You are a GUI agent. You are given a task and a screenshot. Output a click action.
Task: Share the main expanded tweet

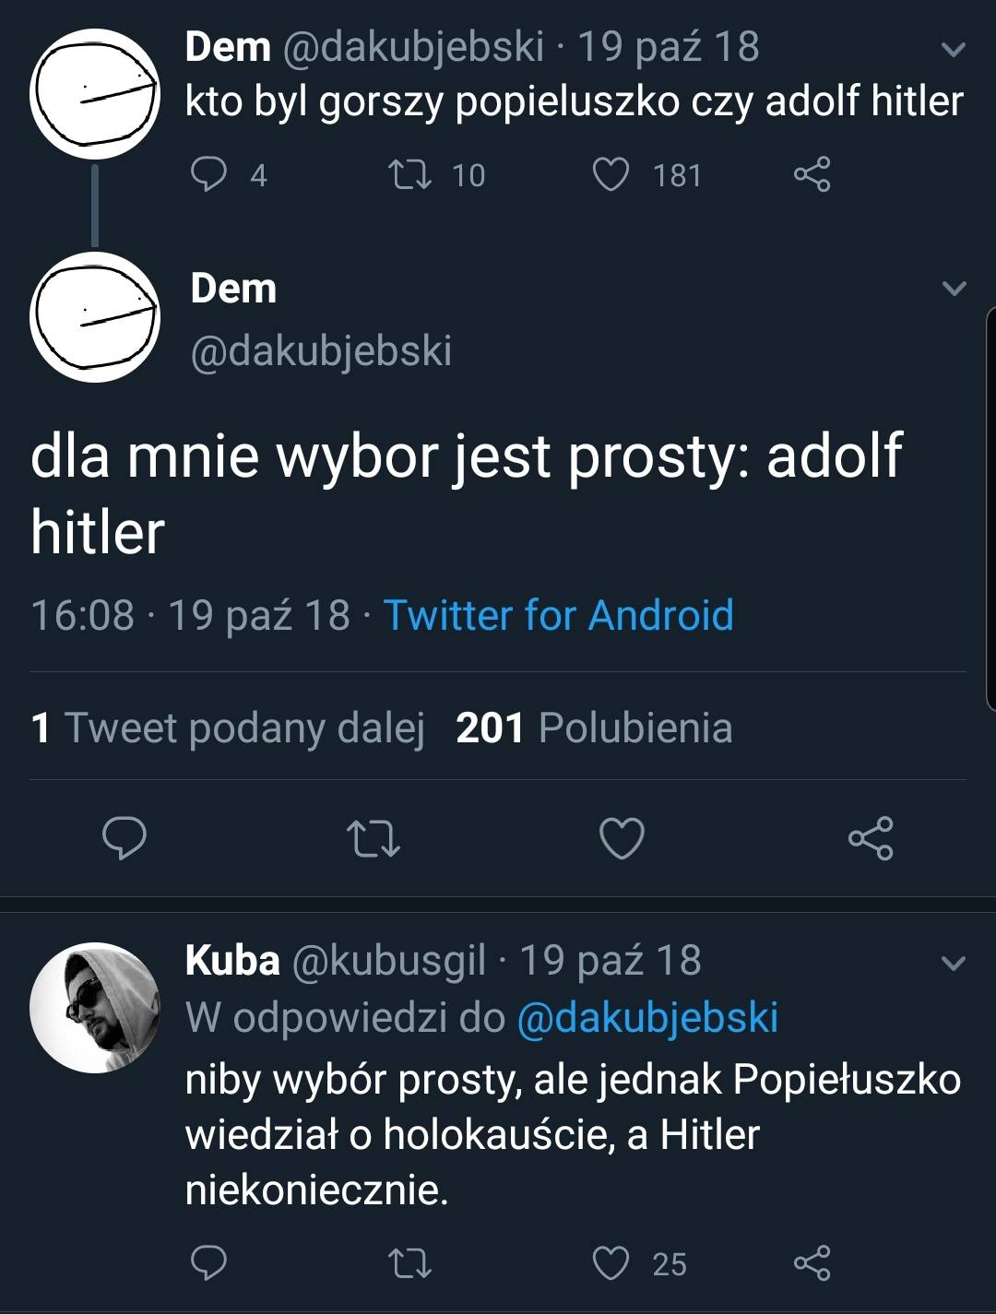tap(871, 838)
